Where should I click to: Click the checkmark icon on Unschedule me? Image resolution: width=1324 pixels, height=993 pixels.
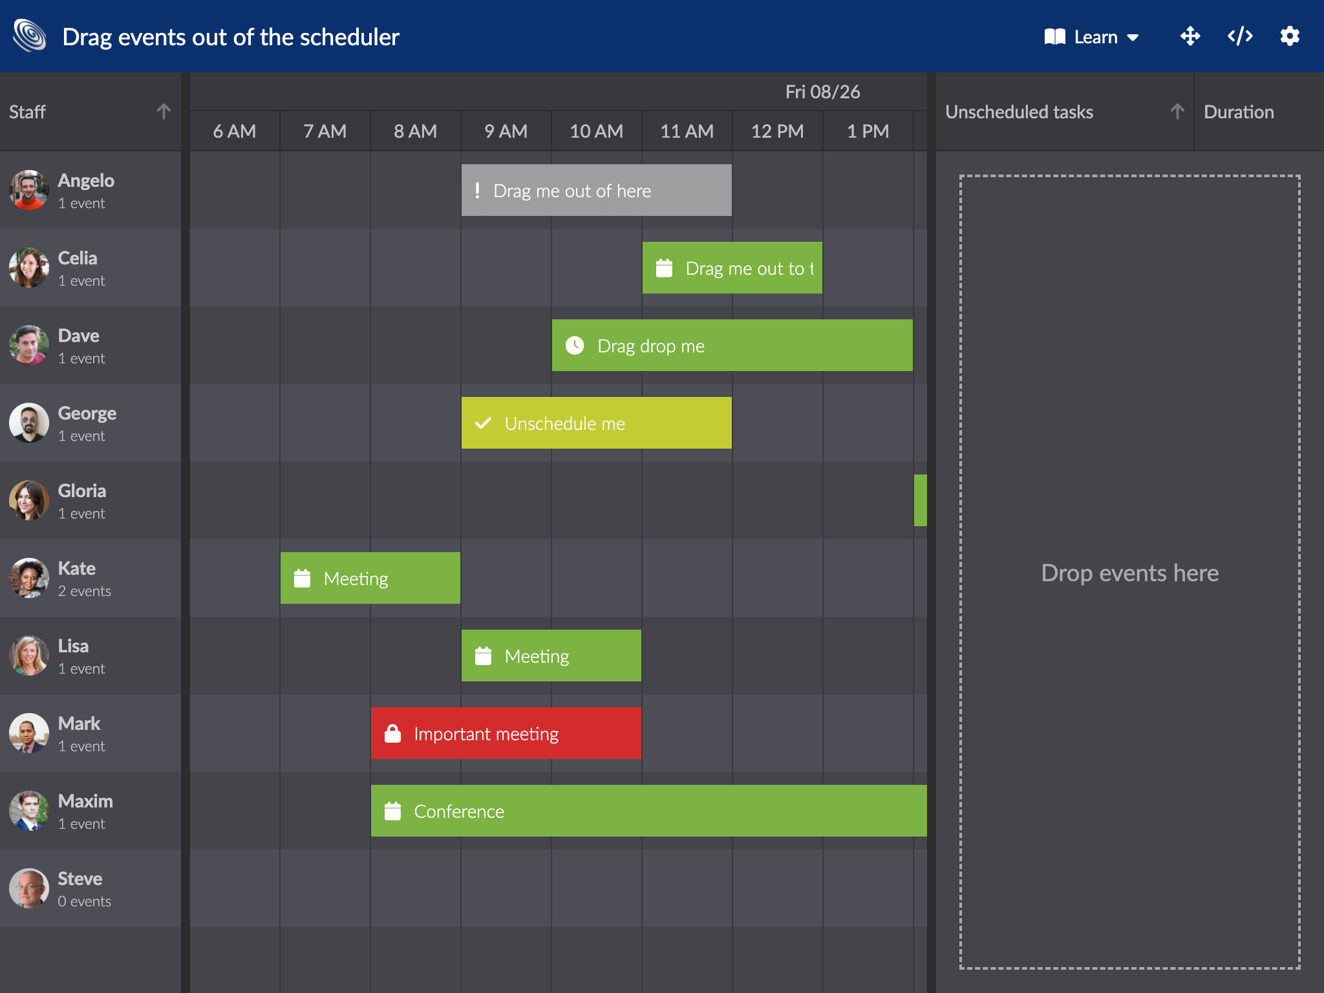point(484,423)
